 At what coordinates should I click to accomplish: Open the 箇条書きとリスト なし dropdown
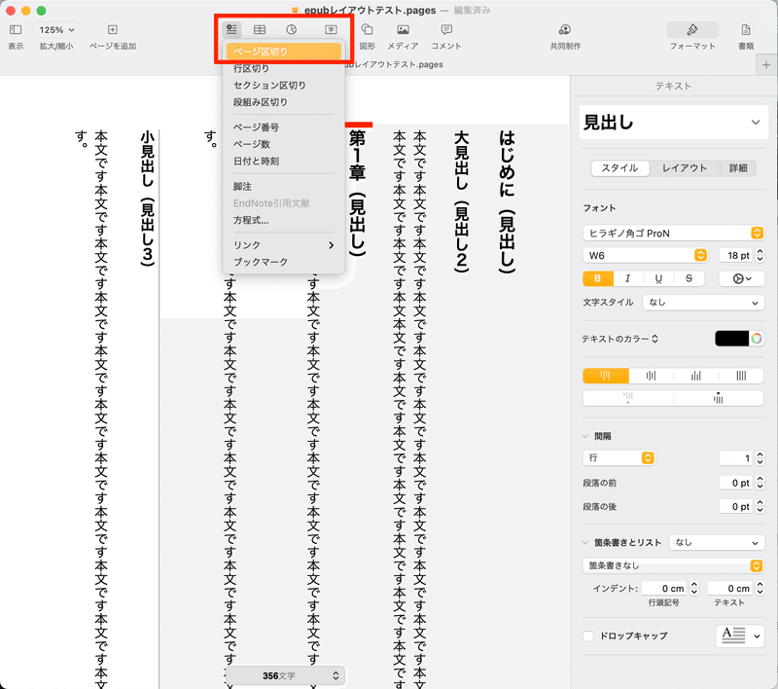[x=717, y=543]
